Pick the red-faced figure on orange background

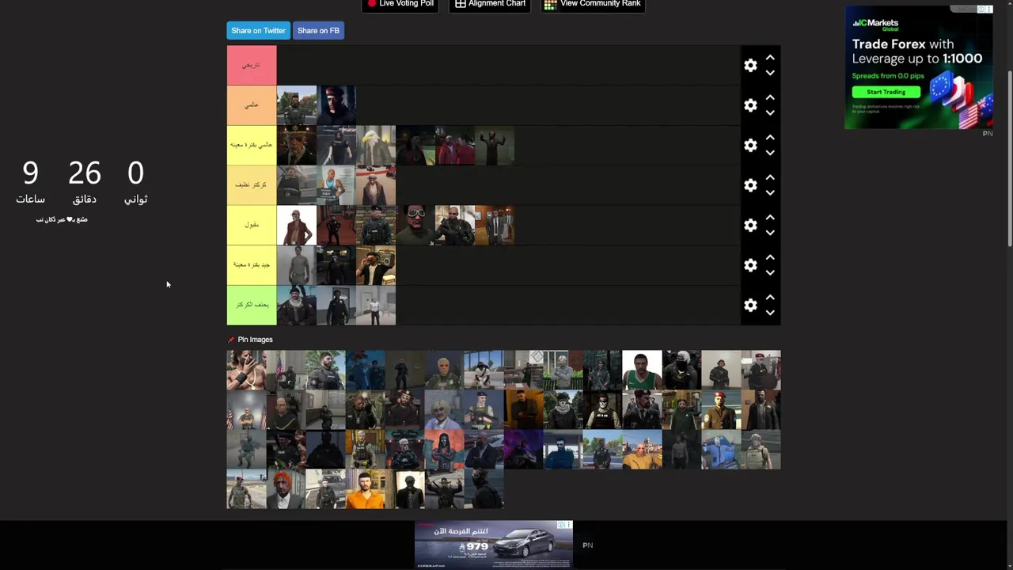tap(444, 449)
